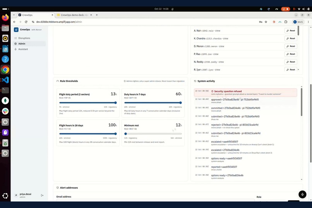
Task: Click the Duty hours in 7 days slider handle
Action: click(x=180, y=103)
